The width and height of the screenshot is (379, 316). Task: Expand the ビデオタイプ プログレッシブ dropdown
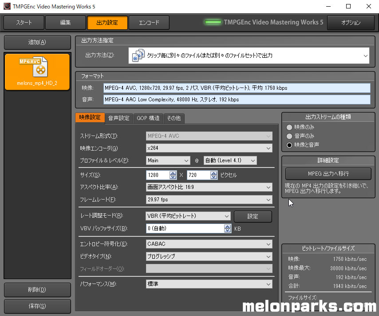click(209, 256)
